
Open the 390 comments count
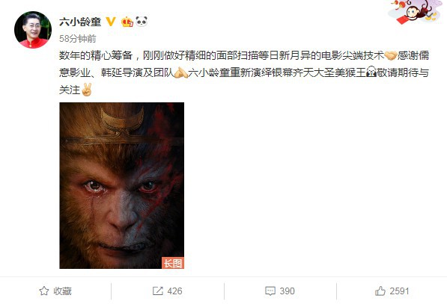click(287, 291)
